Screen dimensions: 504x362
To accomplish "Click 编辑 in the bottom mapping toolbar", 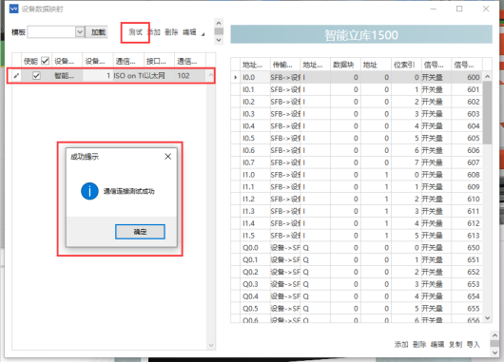I will 437,344.
